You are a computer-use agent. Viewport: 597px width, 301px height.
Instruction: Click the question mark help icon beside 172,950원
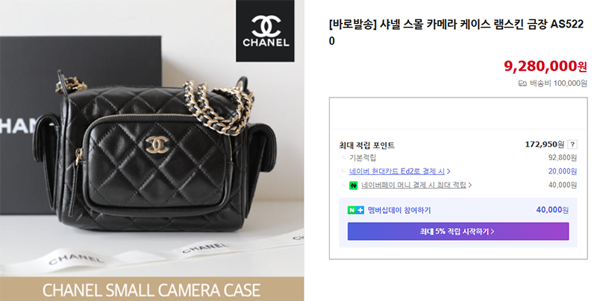point(572,145)
